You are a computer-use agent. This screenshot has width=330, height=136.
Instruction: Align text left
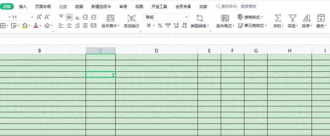point(61,25)
